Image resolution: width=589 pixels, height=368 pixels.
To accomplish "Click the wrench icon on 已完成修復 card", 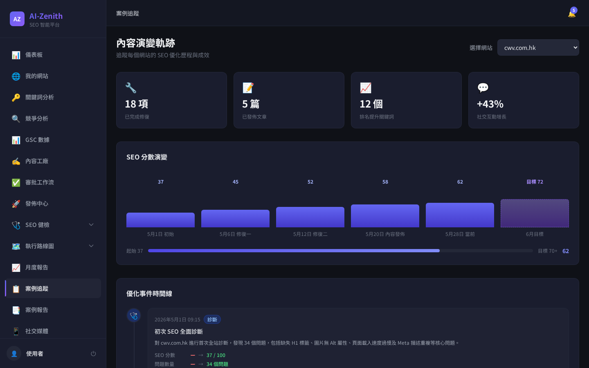I will point(130,88).
